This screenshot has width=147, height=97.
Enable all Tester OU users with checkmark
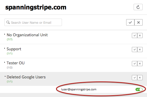tap(134, 64)
